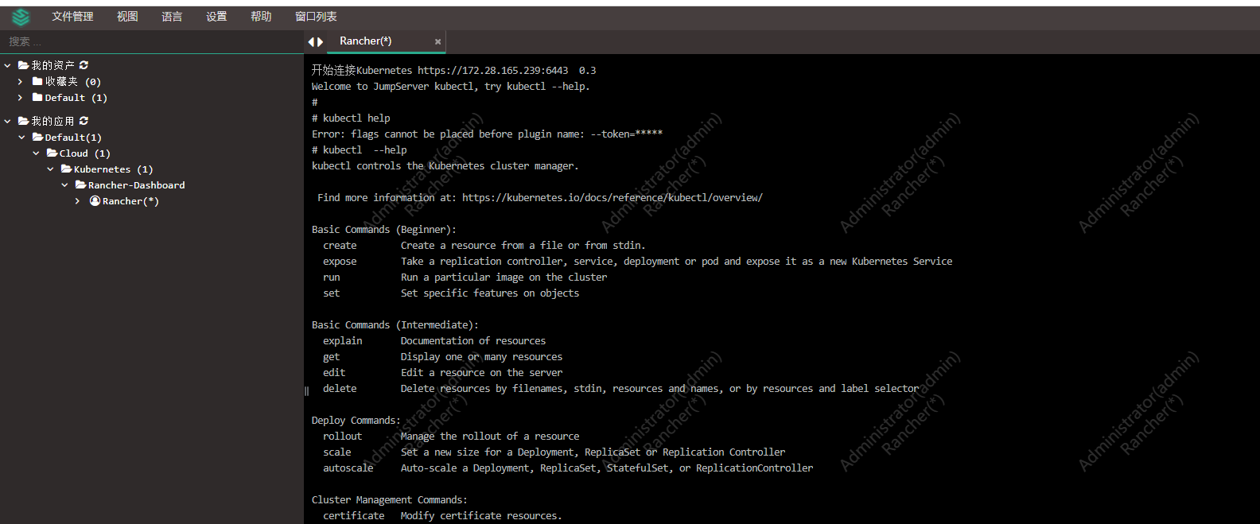Click the 'expose' command text
This screenshot has height=524, width=1260.
tap(340, 262)
